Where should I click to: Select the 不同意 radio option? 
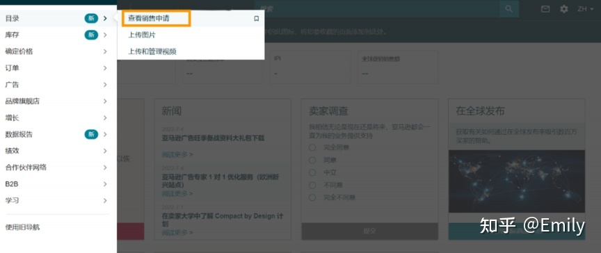coord(312,185)
